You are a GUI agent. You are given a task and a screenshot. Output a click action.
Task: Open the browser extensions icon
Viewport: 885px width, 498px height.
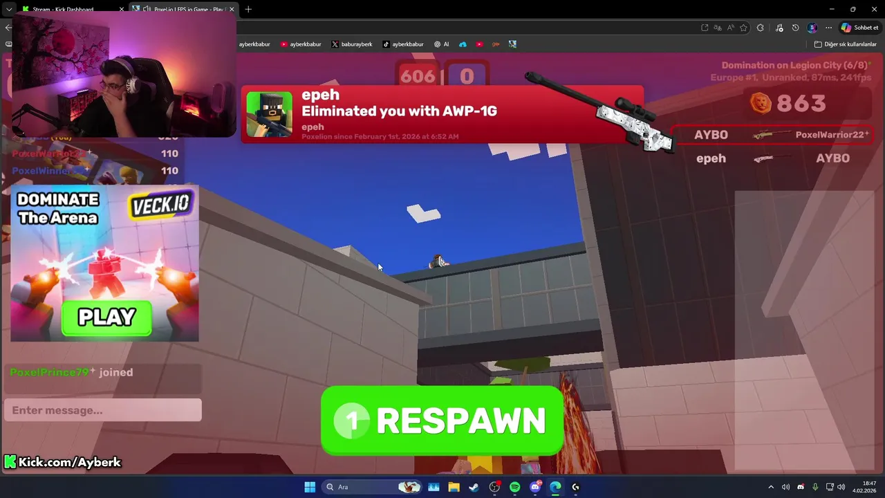pos(761,28)
